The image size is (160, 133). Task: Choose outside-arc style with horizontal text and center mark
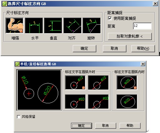[75, 102]
